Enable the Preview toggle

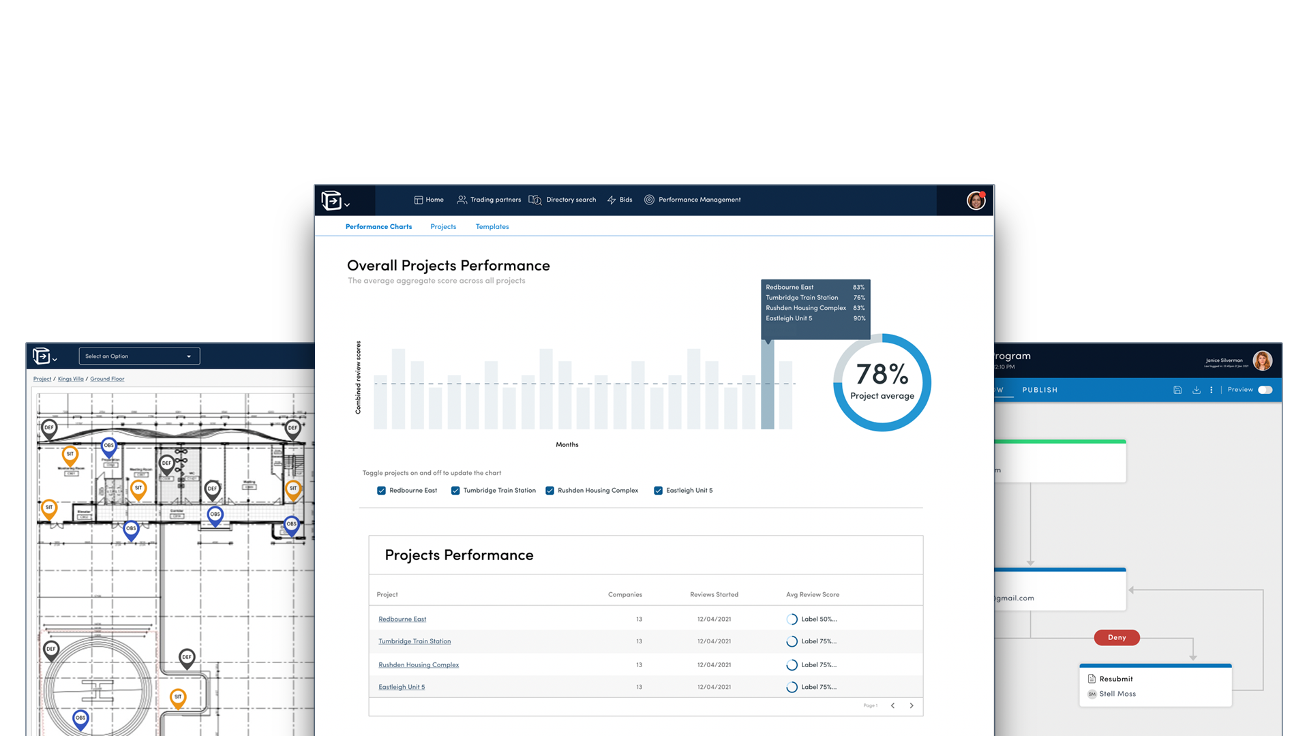1266,390
